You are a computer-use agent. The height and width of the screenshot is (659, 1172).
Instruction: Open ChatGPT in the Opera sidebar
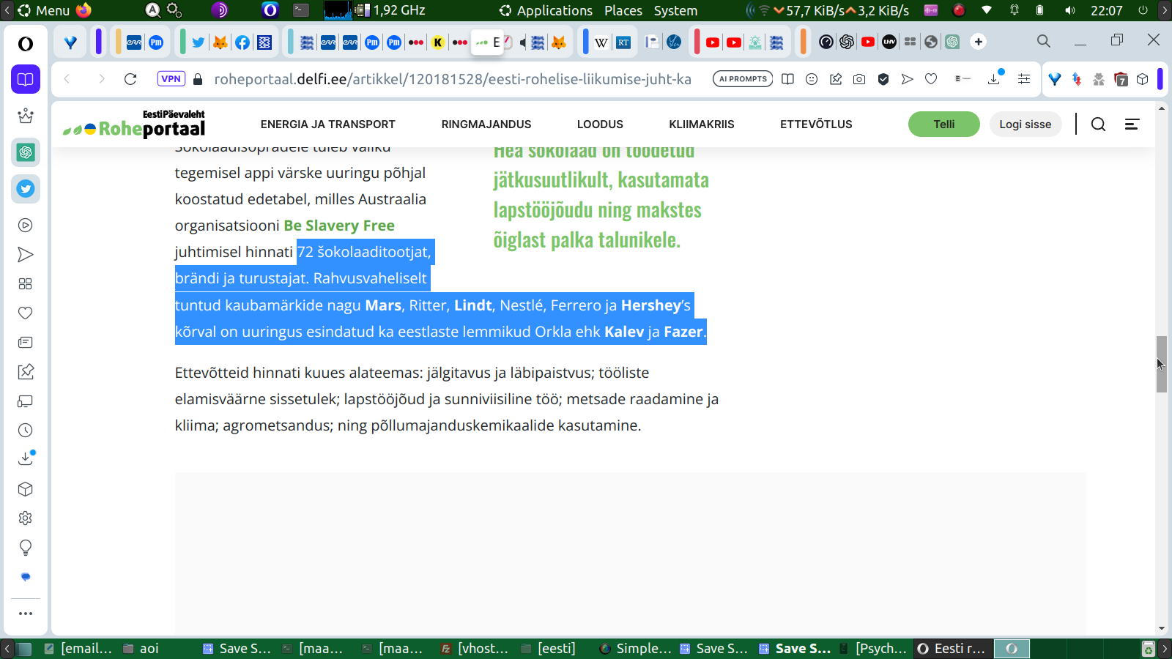(26, 152)
